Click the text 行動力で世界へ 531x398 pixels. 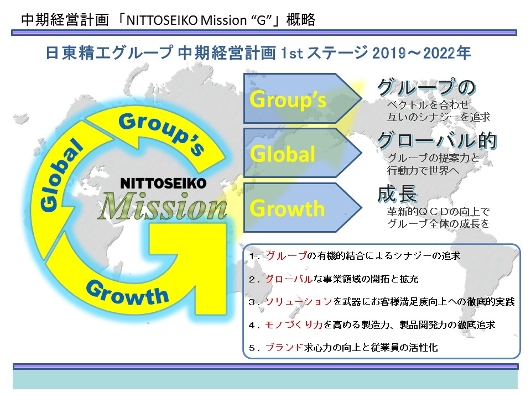(423, 170)
